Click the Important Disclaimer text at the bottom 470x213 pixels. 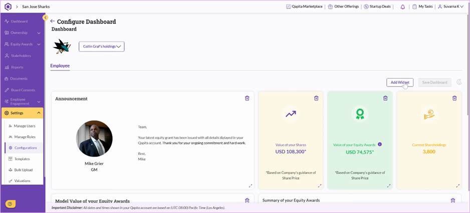(138, 207)
